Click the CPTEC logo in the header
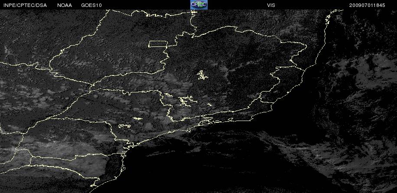Screen dimensions: 397x193 [x=199, y=5]
